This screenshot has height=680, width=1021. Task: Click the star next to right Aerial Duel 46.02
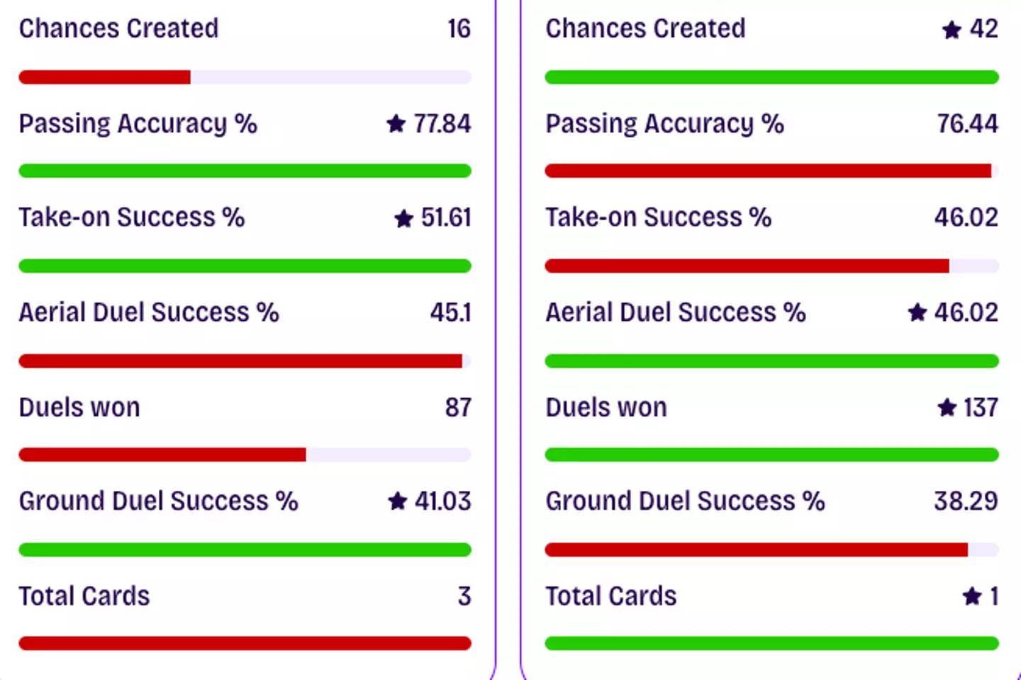[917, 312]
